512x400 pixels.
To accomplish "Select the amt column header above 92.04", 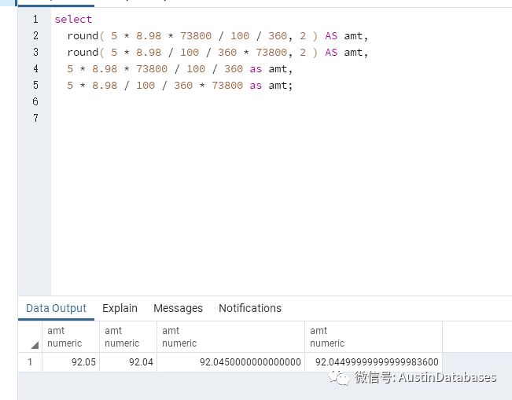I will click(x=127, y=336).
